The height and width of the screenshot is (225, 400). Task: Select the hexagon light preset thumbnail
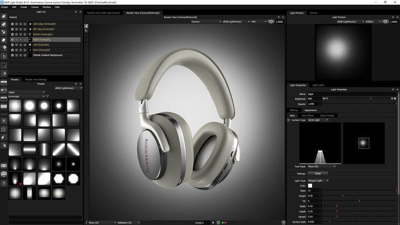point(59,179)
